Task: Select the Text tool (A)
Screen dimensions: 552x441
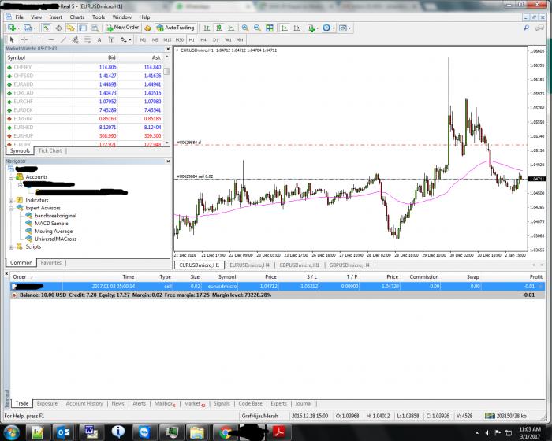Action: click(x=99, y=39)
